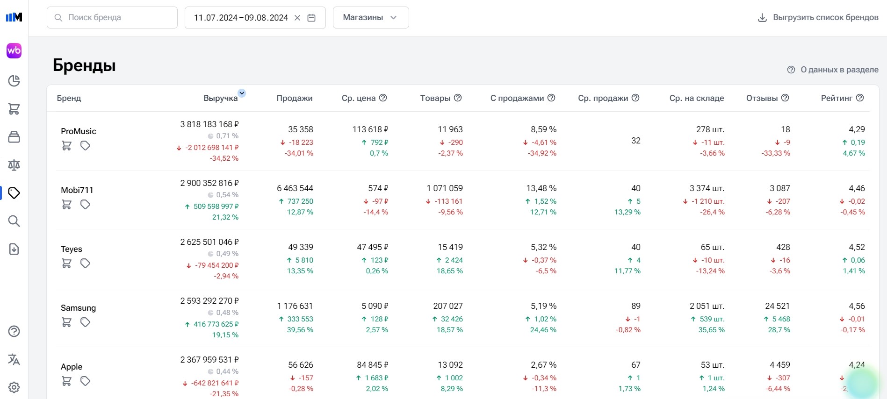
Task: Open the 11.07.2024–09.08.2024 date range field
Action: coord(255,18)
